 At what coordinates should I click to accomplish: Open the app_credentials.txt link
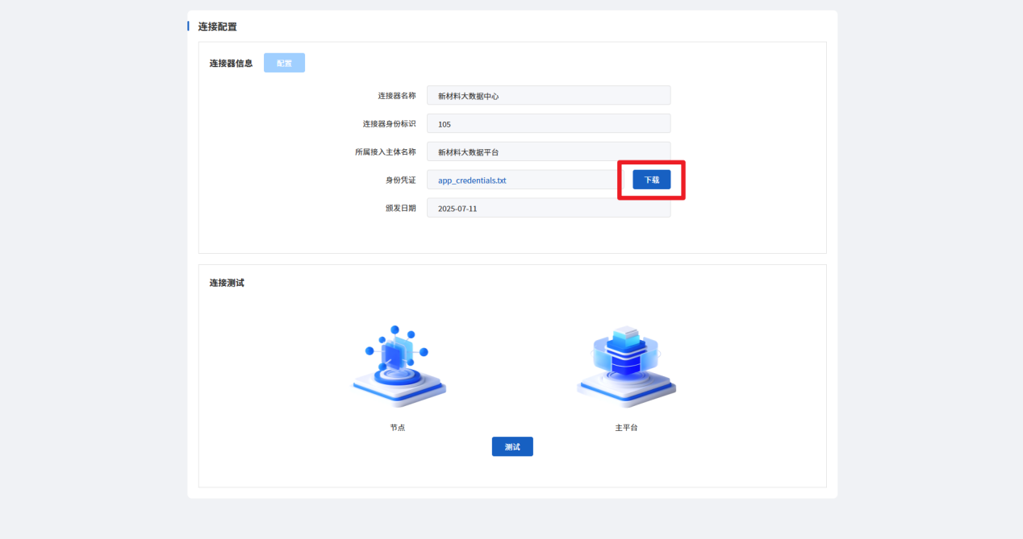(x=472, y=180)
